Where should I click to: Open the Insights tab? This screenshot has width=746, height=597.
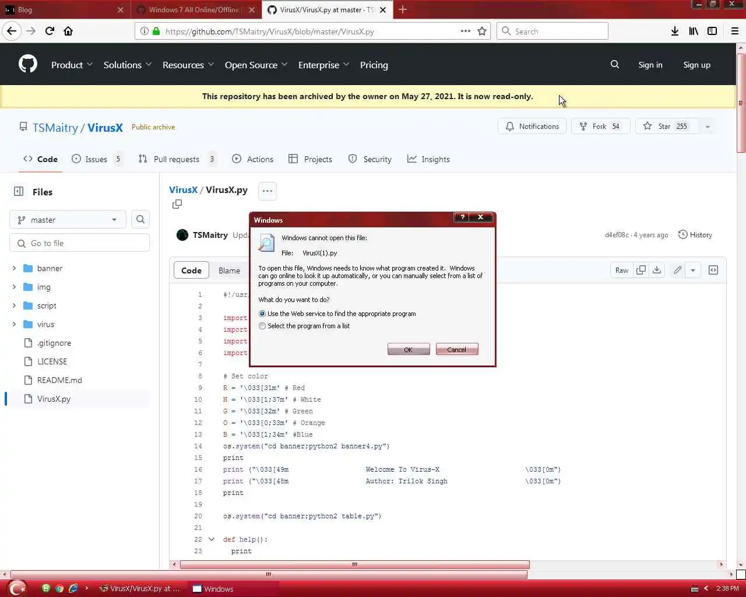428,159
